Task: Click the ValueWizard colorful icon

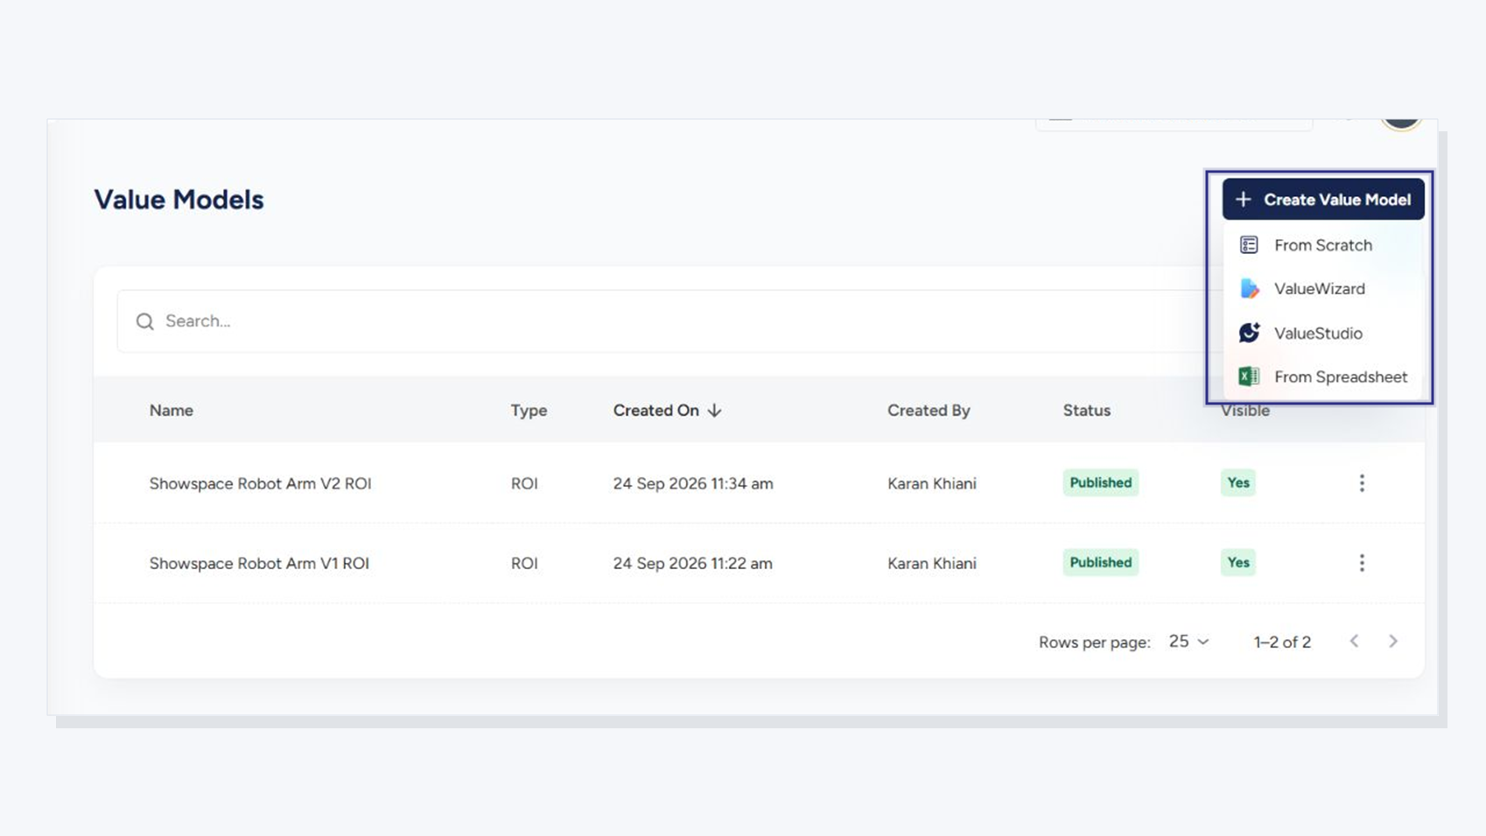Action: (1250, 289)
